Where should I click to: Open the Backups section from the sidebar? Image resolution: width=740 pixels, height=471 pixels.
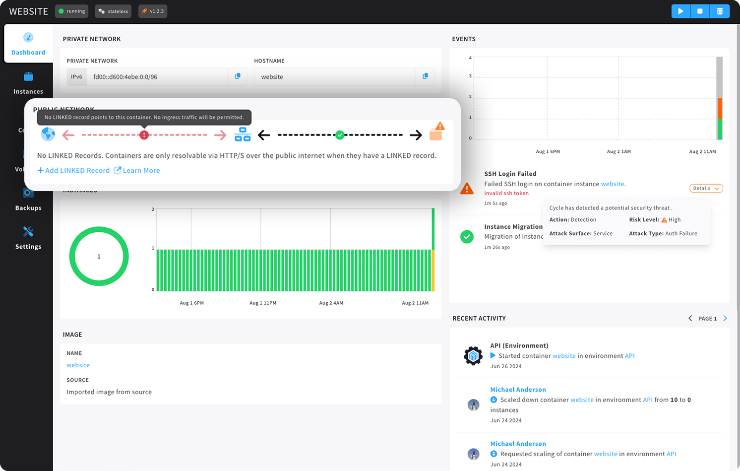[x=28, y=199]
